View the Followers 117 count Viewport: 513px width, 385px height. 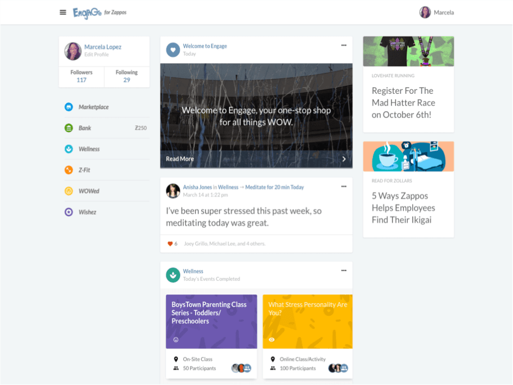81,76
